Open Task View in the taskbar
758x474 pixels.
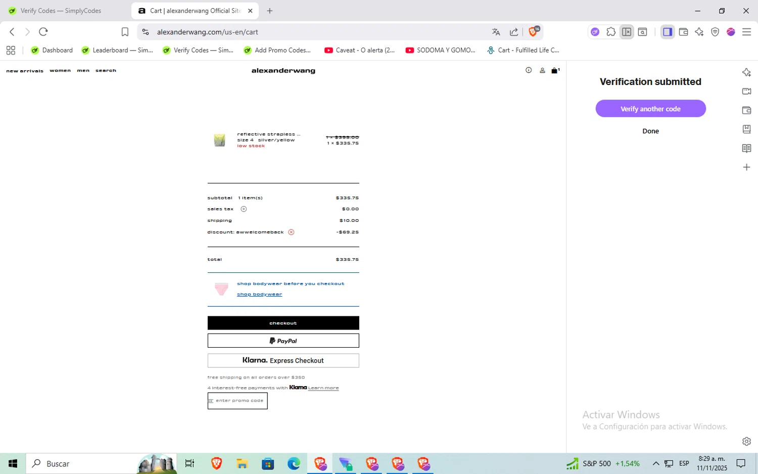190,463
